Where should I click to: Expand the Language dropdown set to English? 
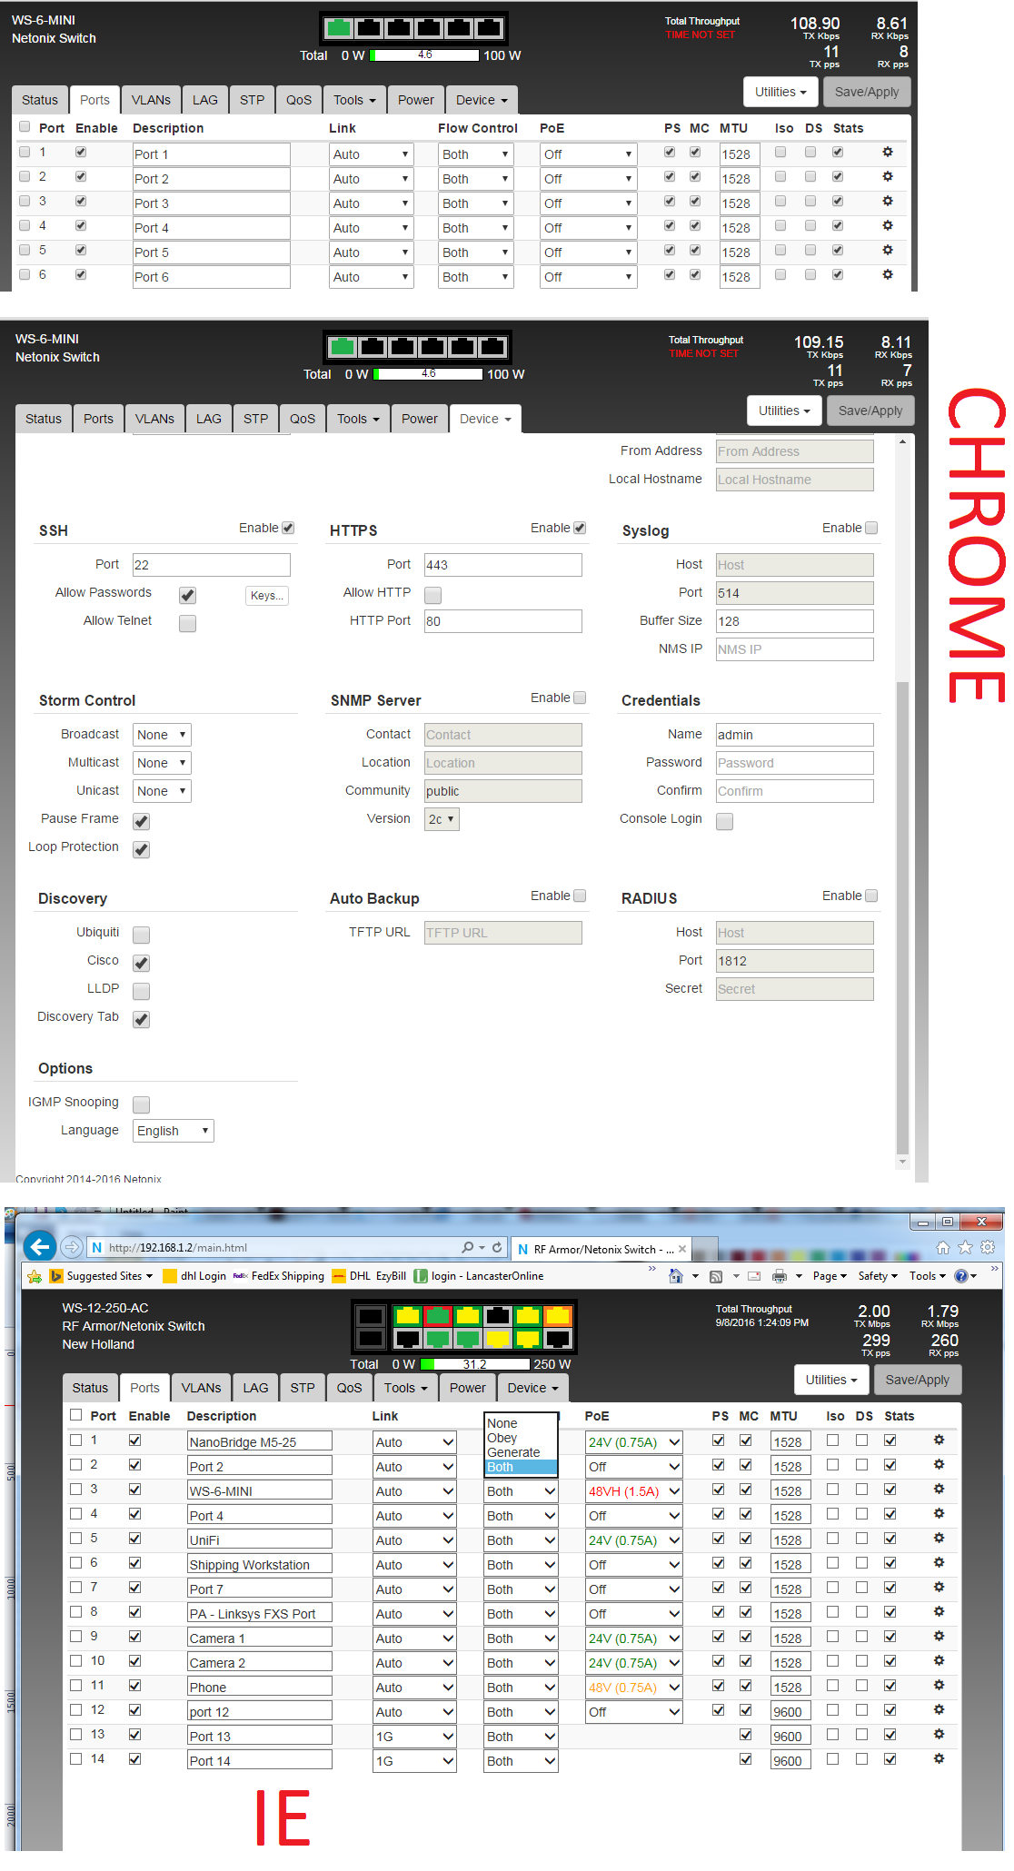click(x=174, y=1131)
